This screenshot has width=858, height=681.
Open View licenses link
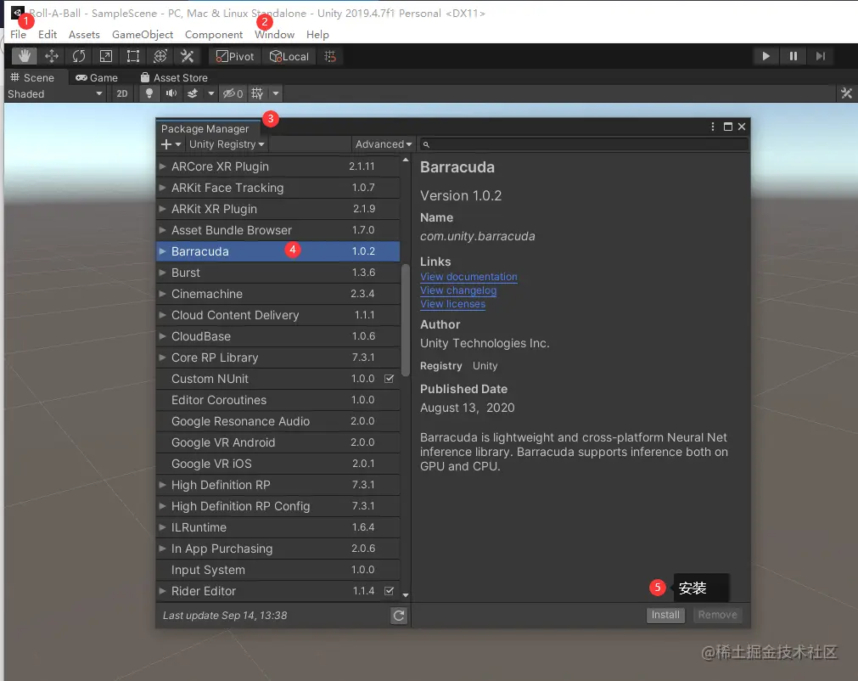[452, 304]
